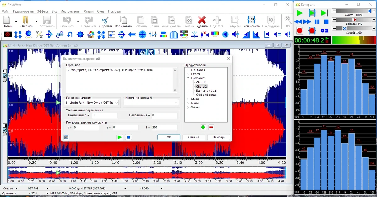The image size is (377, 197).
Task: Open the Пункт назначения dropdown
Action: click(x=92, y=103)
